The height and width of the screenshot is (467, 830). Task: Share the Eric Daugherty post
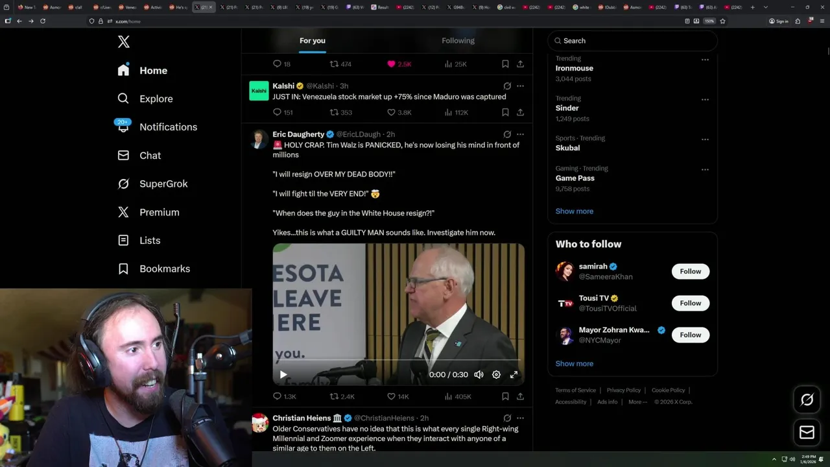pos(520,396)
